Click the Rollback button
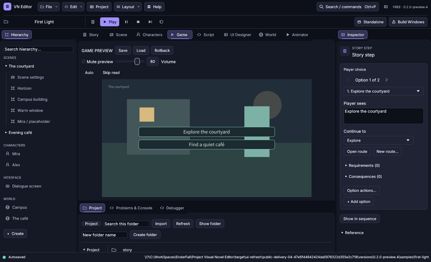 click(162, 50)
